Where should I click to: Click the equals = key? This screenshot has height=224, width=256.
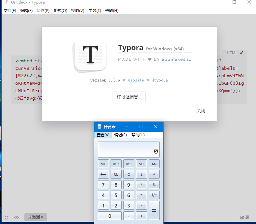154,210
